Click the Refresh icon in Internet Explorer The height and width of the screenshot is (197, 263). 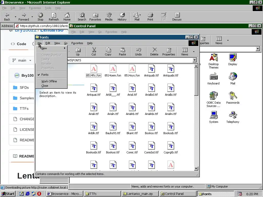click(x=54, y=17)
